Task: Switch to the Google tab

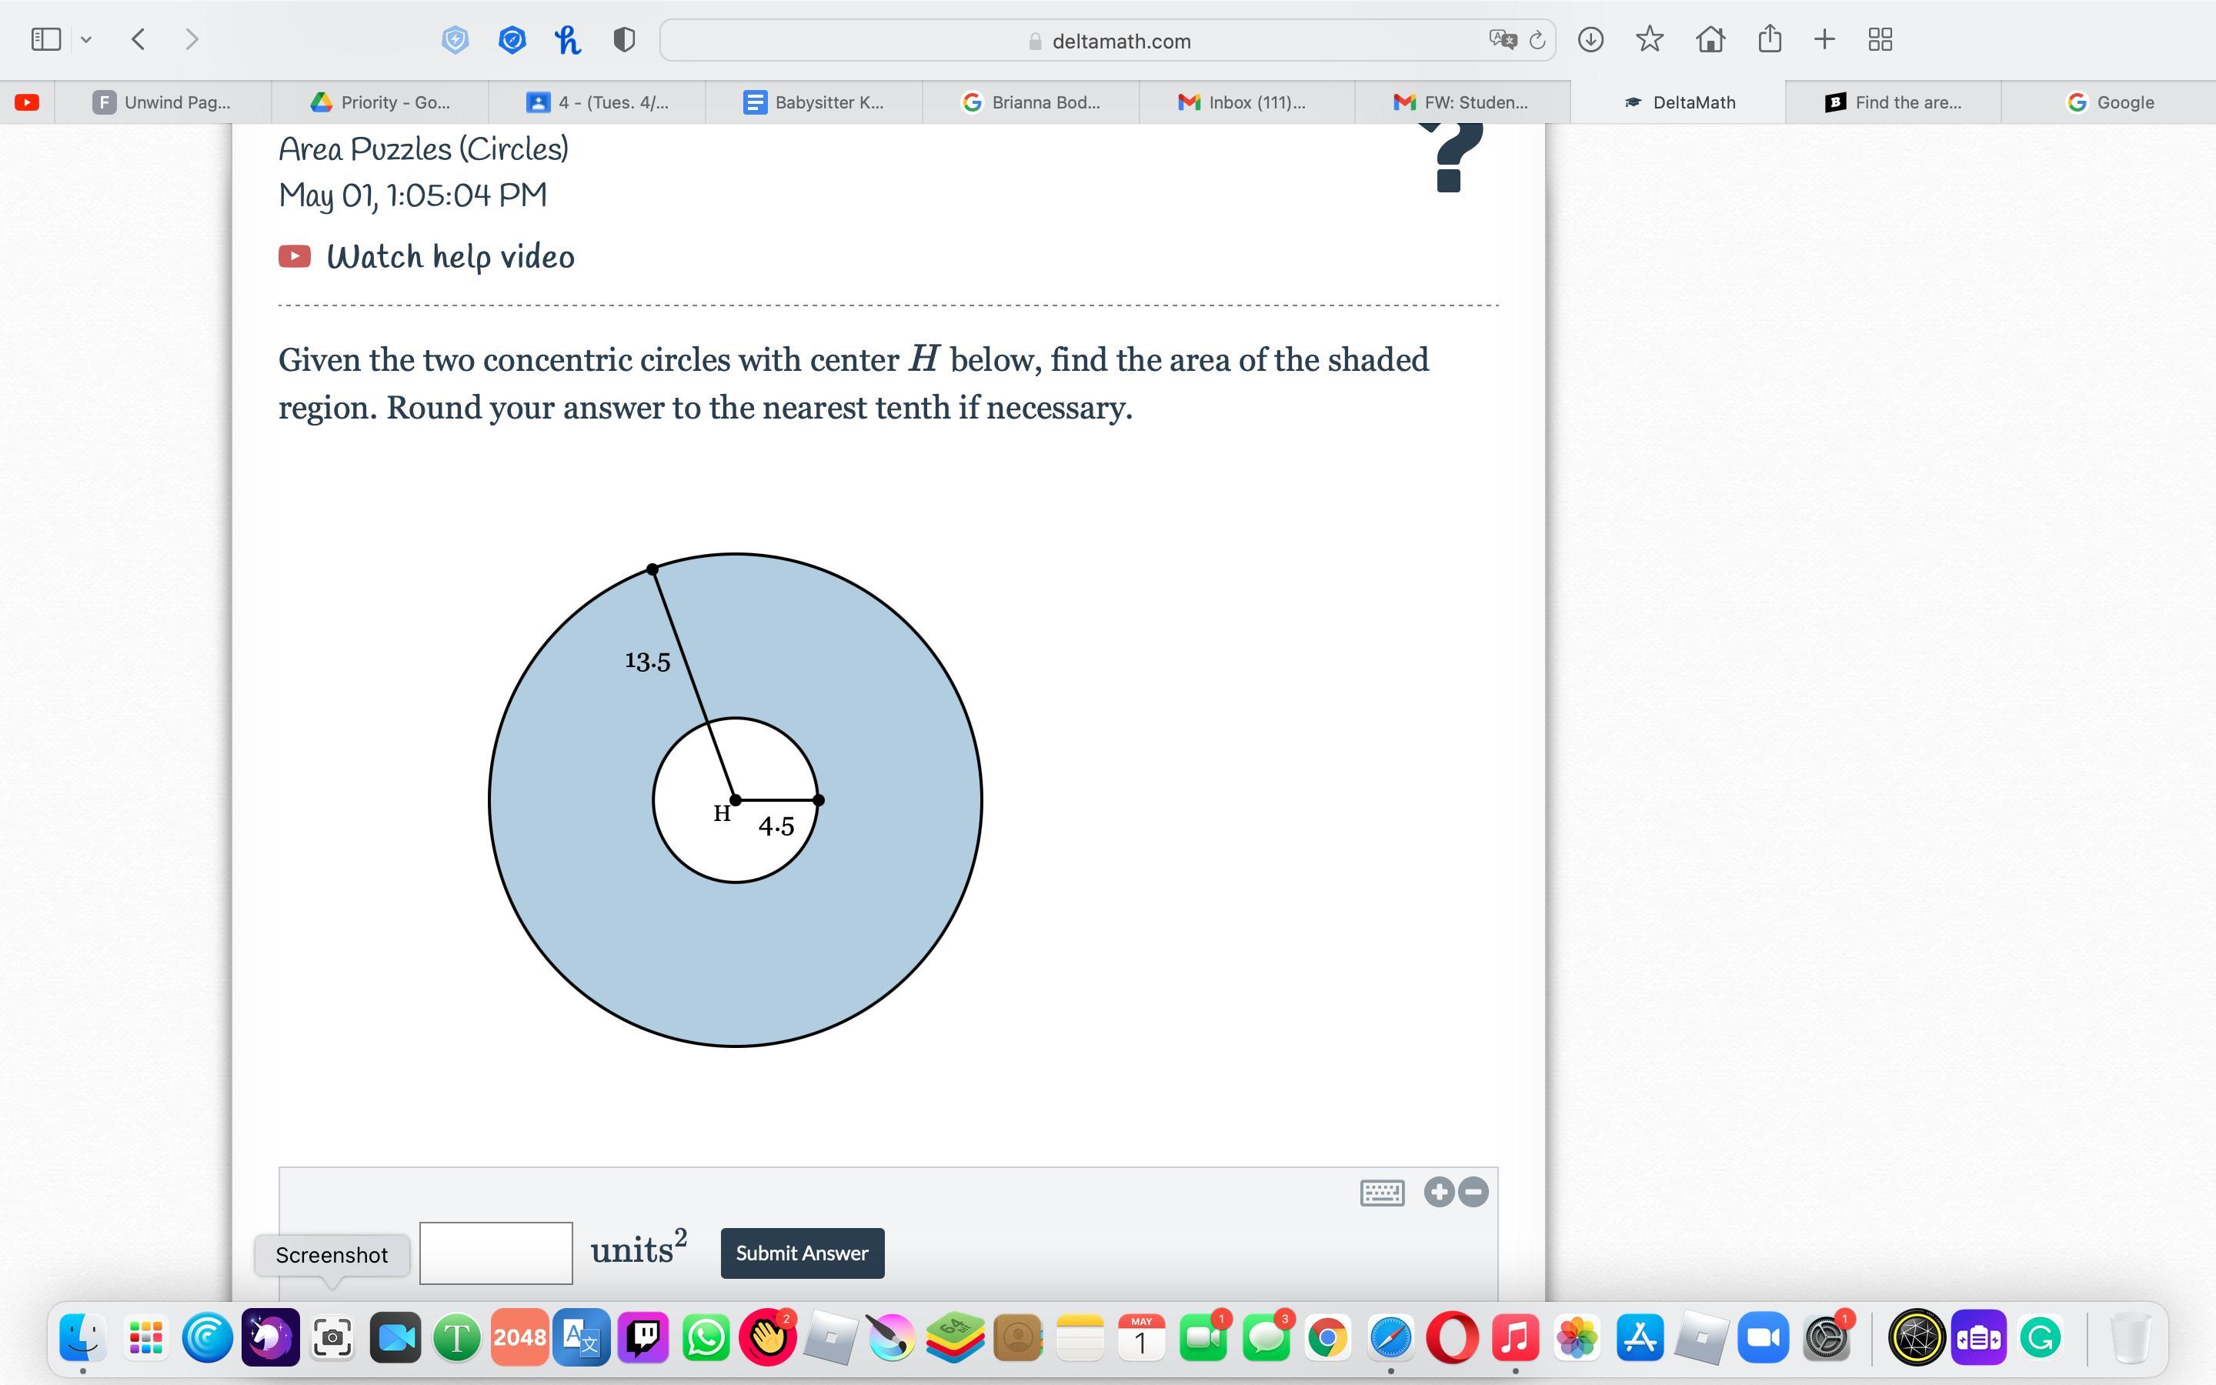Action: 2111,102
